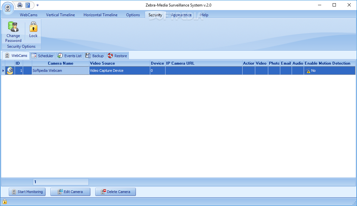Image resolution: width=357 pixels, height=206 pixels.
Task: Click the printer icon in quick access toolbar
Action: click(20, 5)
